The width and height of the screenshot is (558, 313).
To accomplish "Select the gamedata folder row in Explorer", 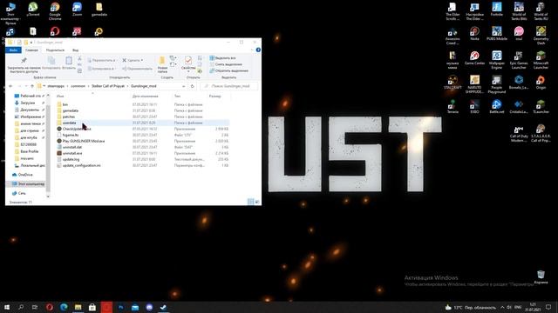I will pos(142,110).
